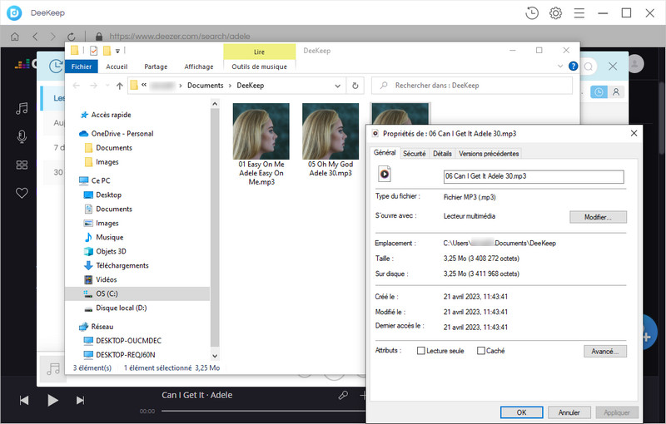Open the Outils de musique tab
Viewport: 666px width, 424px height.
point(259,67)
